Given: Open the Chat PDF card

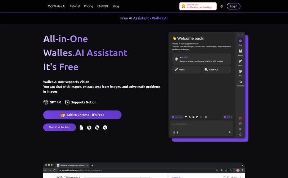Looking at the screenshot, I should click(x=217, y=70).
